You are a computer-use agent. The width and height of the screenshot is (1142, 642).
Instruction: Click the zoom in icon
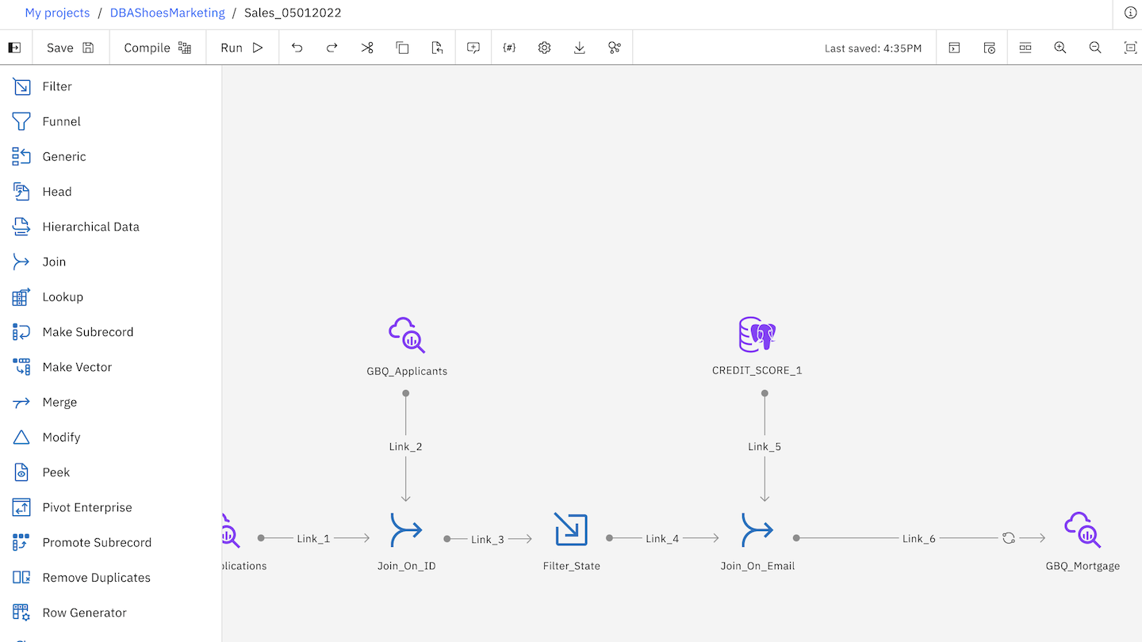(x=1060, y=48)
